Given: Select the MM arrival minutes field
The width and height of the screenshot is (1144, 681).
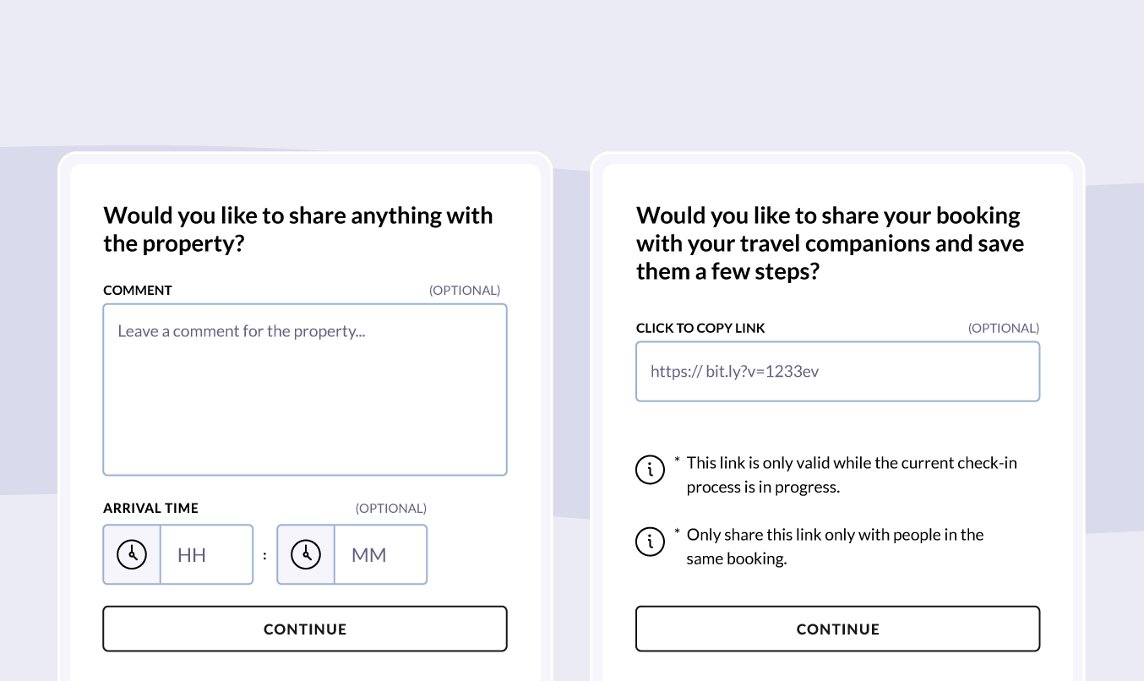Looking at the screenshot, I should tap(381, 554).
